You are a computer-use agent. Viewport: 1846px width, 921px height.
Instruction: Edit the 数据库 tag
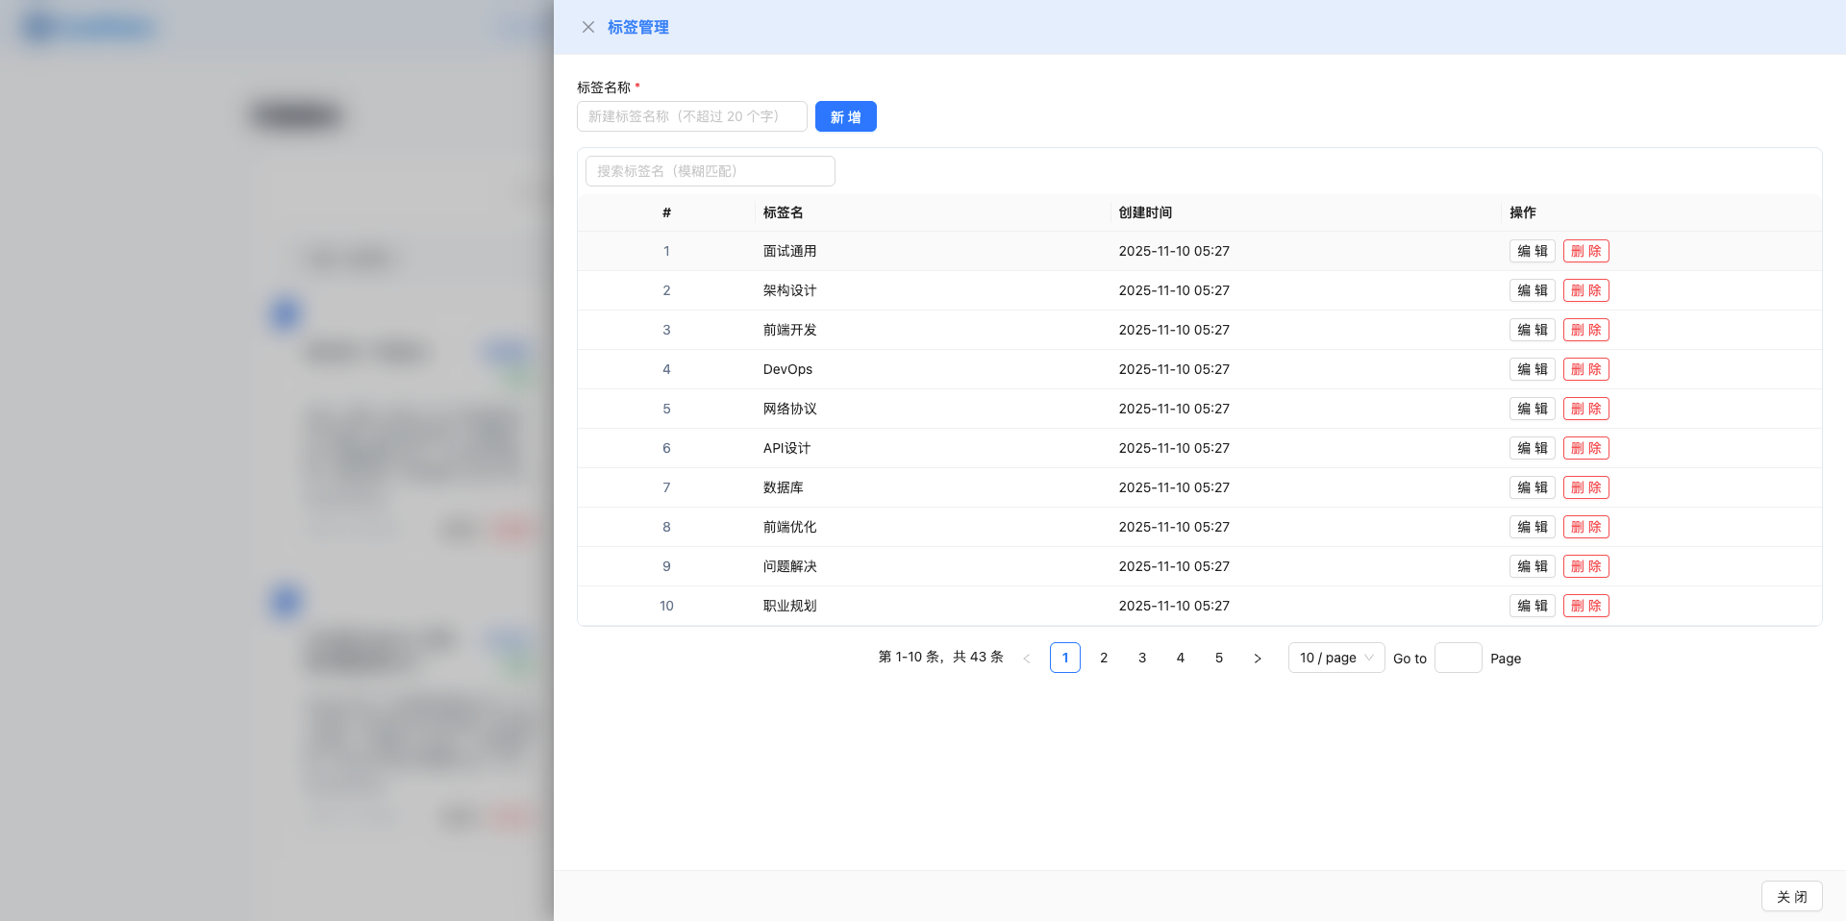coord(1532,487)
